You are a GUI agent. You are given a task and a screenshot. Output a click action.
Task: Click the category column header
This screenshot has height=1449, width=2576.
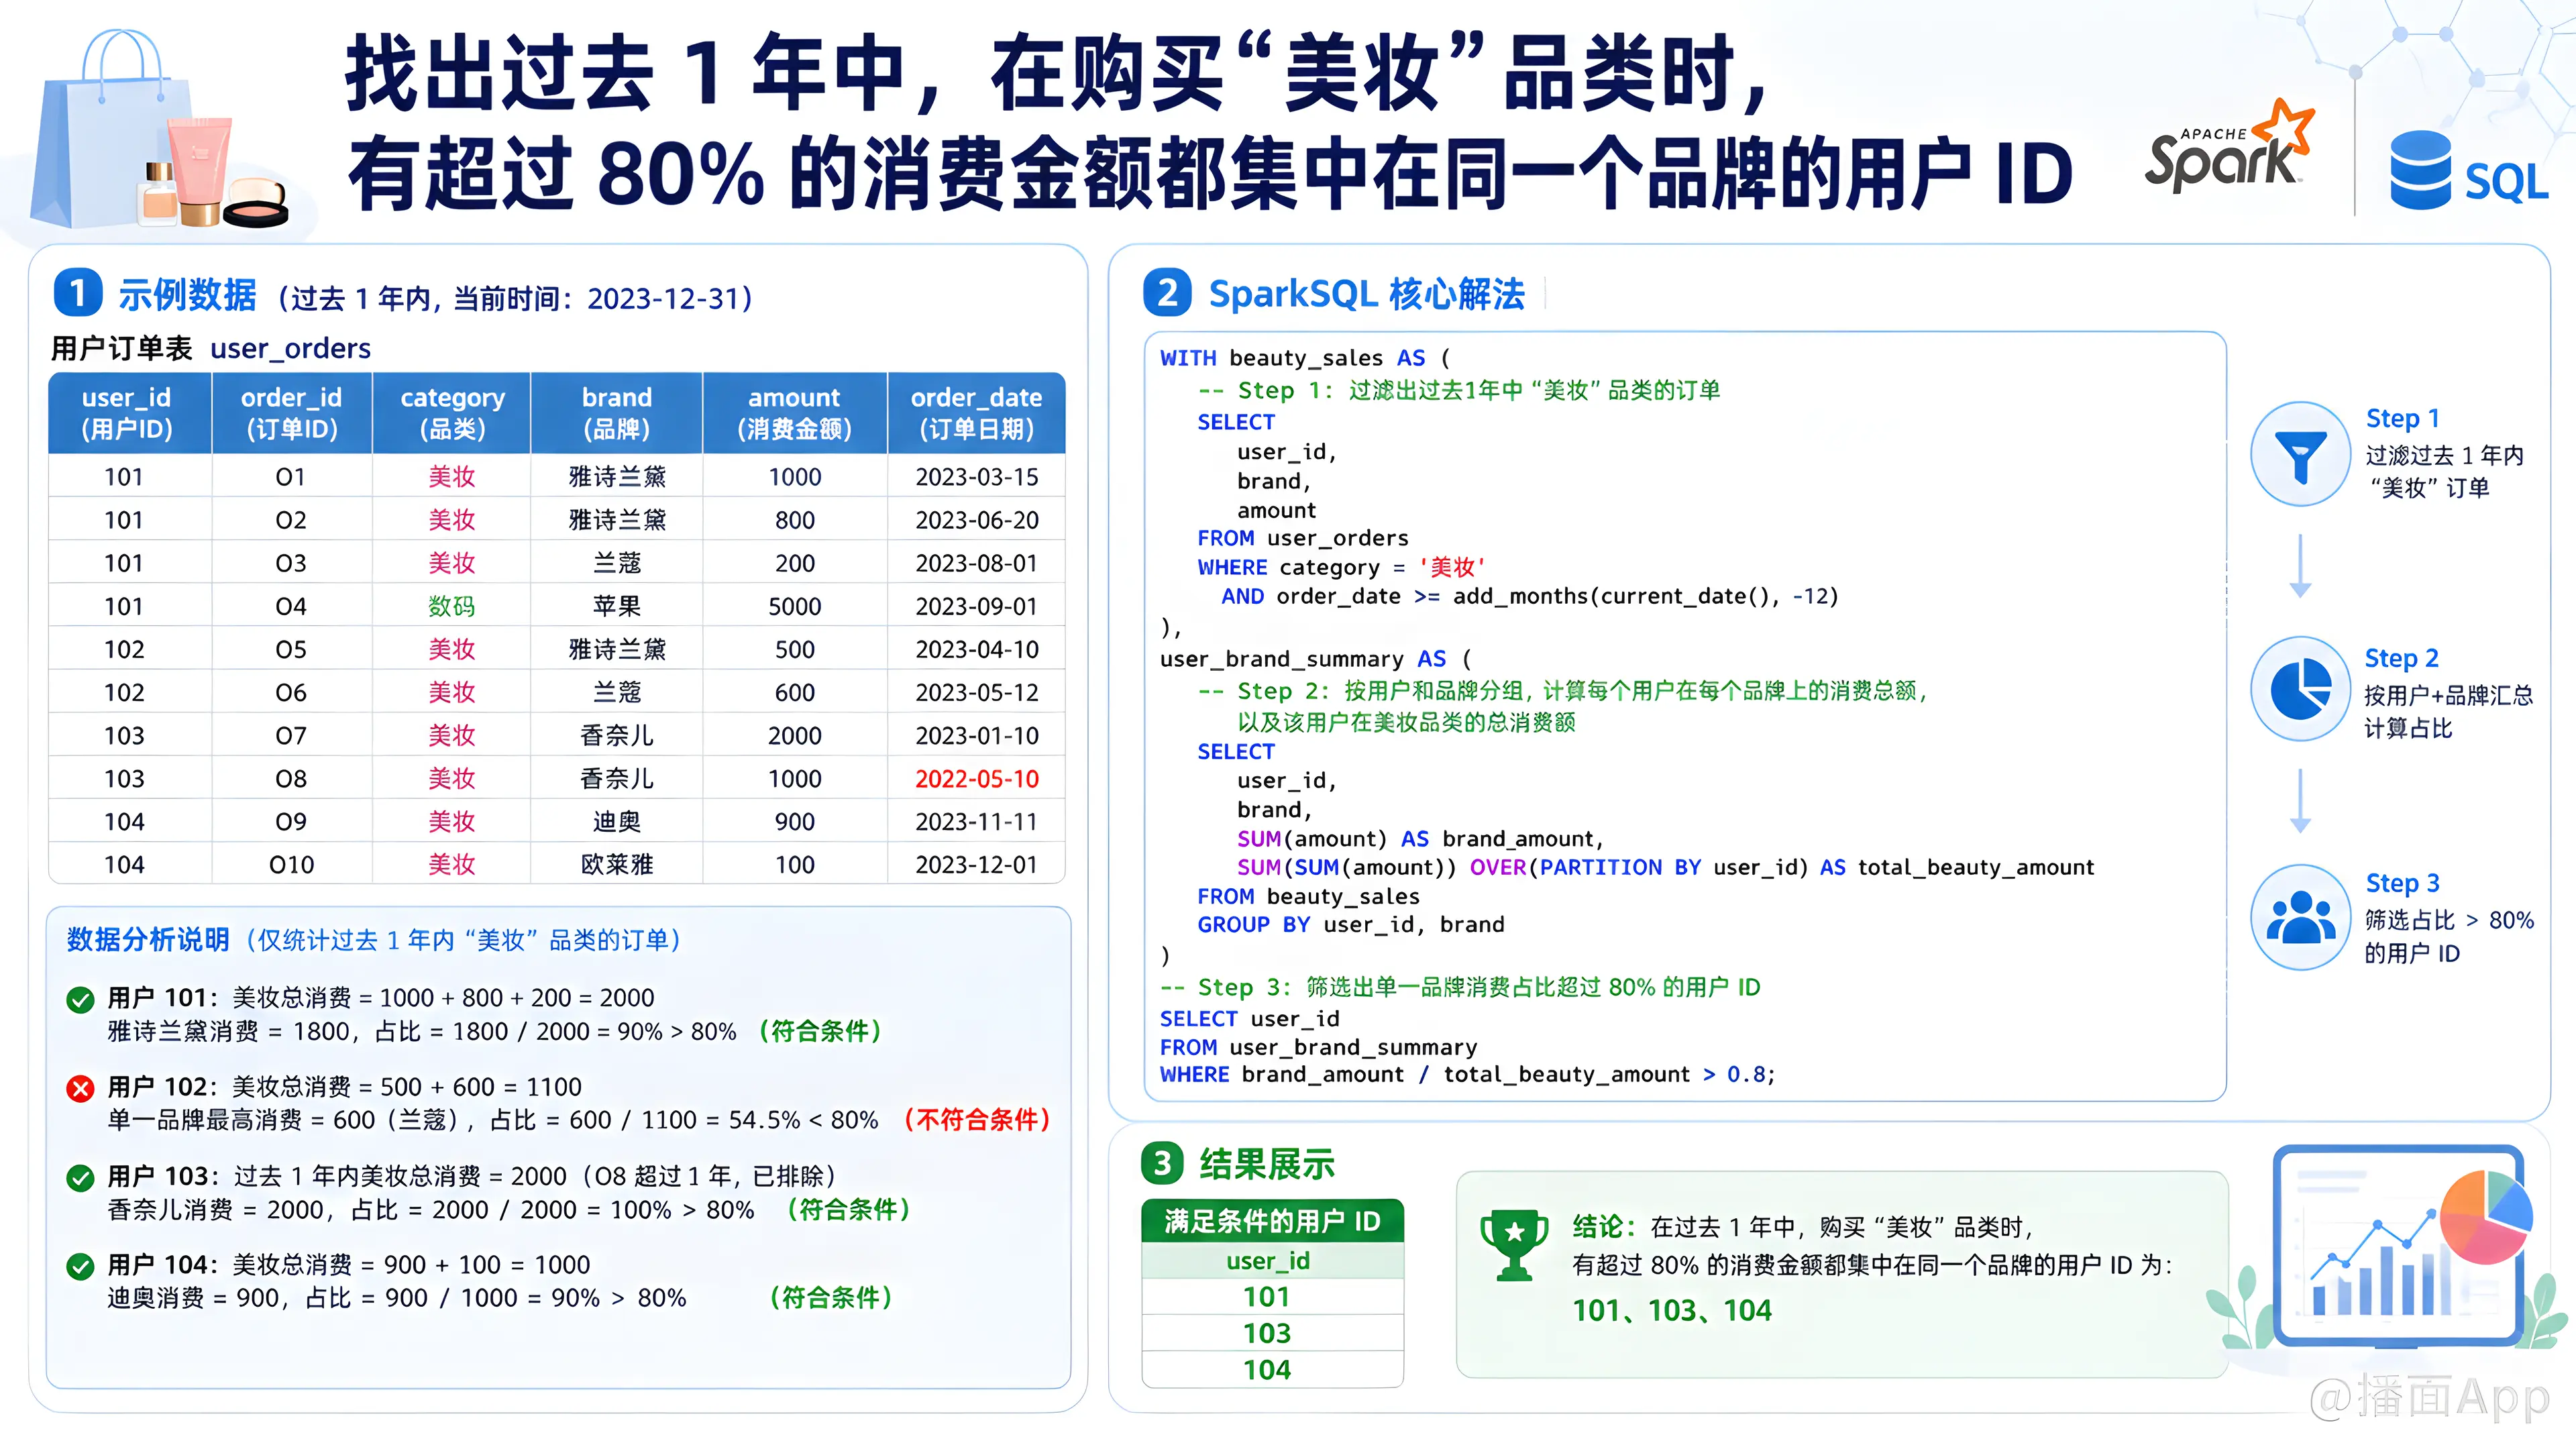coord(452,413)
